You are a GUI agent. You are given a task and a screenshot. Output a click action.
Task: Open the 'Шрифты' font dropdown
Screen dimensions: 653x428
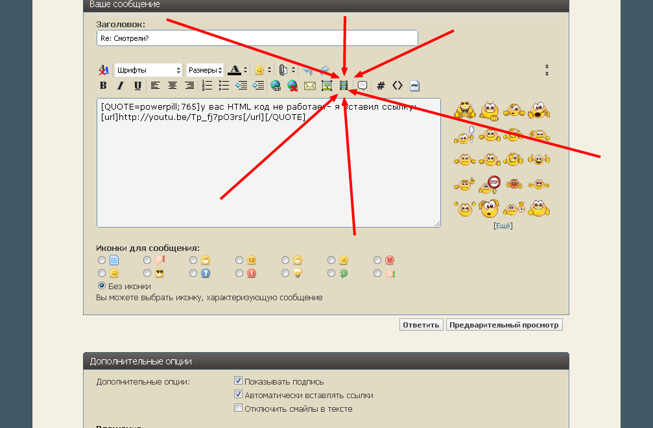point(148,70)
